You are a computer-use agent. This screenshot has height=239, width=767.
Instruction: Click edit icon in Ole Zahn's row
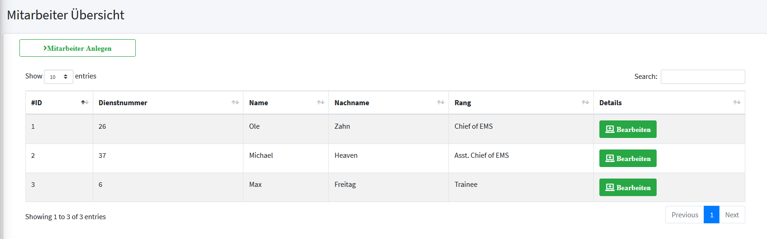tap(610, 129)
